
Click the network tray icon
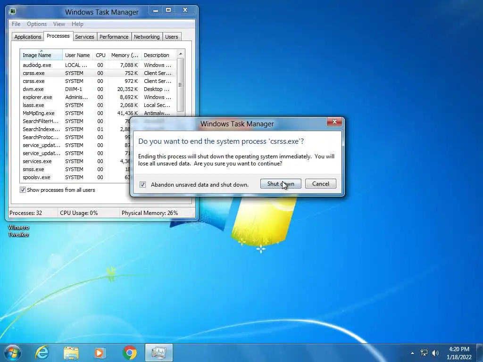point(424,353)
